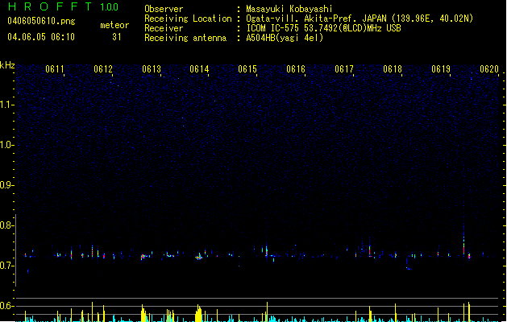The image size is (507, 322).
Task: Click the 0620 time marker
Action: 489,69
